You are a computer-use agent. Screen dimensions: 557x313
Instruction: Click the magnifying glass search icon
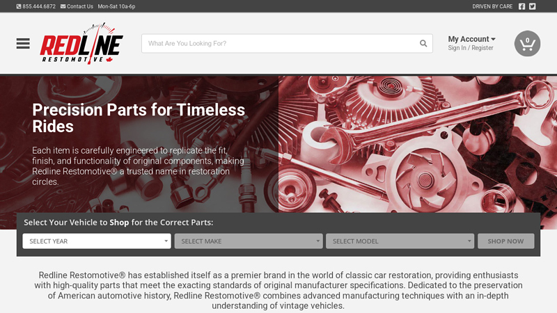pos(423,43)
